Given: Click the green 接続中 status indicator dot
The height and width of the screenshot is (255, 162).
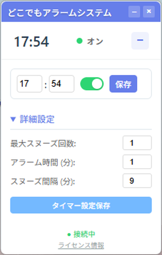Looking at the screenshot, I should tap(69, 234).
